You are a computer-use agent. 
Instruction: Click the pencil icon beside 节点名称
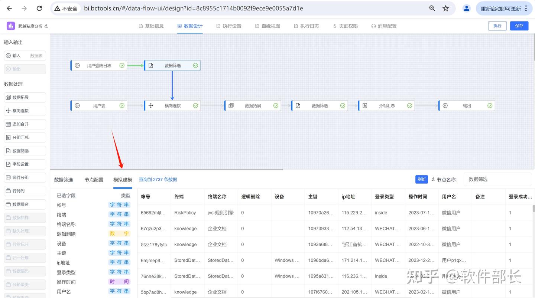tap(434, 179)
